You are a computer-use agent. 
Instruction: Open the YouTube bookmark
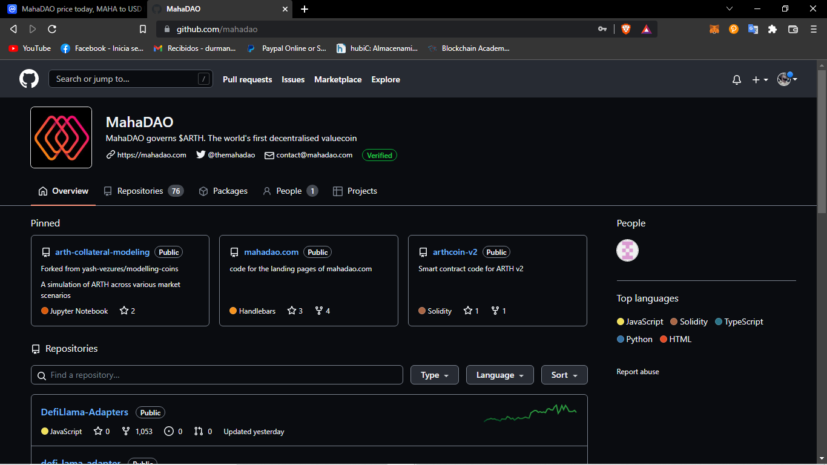30,48
